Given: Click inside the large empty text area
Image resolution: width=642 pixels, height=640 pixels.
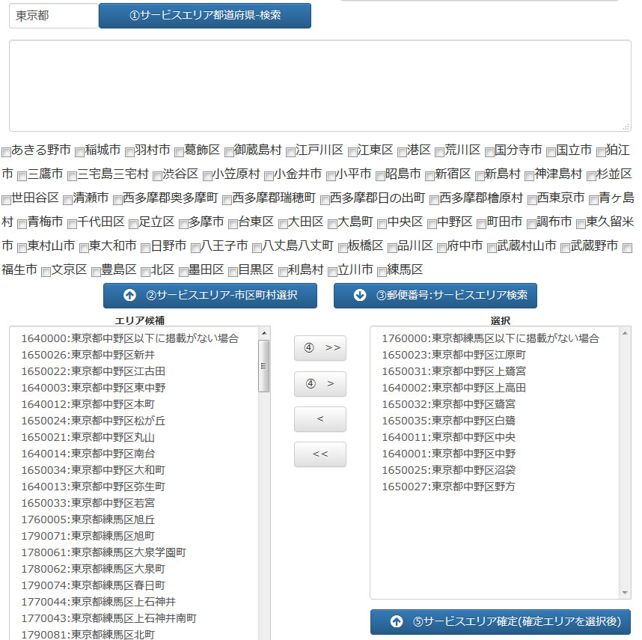Looking at the screenshot, I should point(320,85).
